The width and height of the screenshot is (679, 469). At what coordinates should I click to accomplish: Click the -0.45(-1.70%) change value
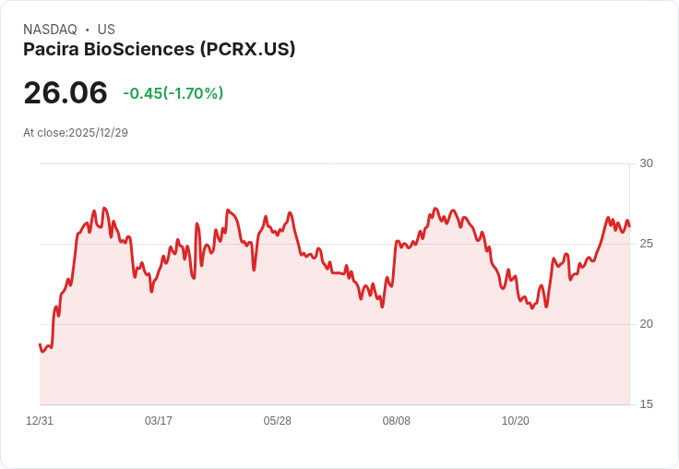click(173, 93)
